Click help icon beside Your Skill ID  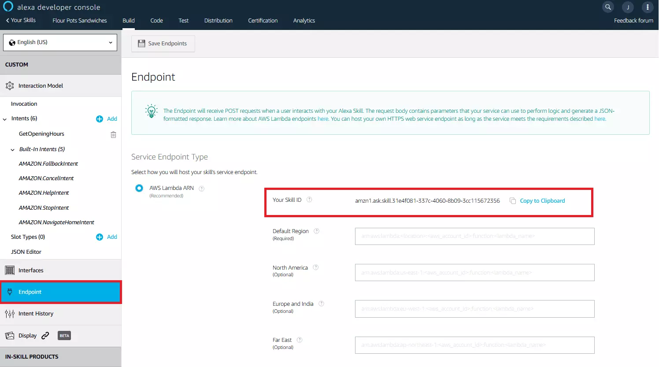click(x=309, y=200)
